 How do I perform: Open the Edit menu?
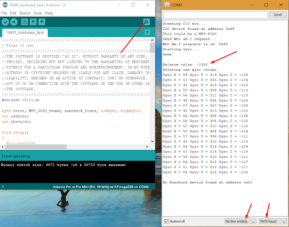[13, 13]
